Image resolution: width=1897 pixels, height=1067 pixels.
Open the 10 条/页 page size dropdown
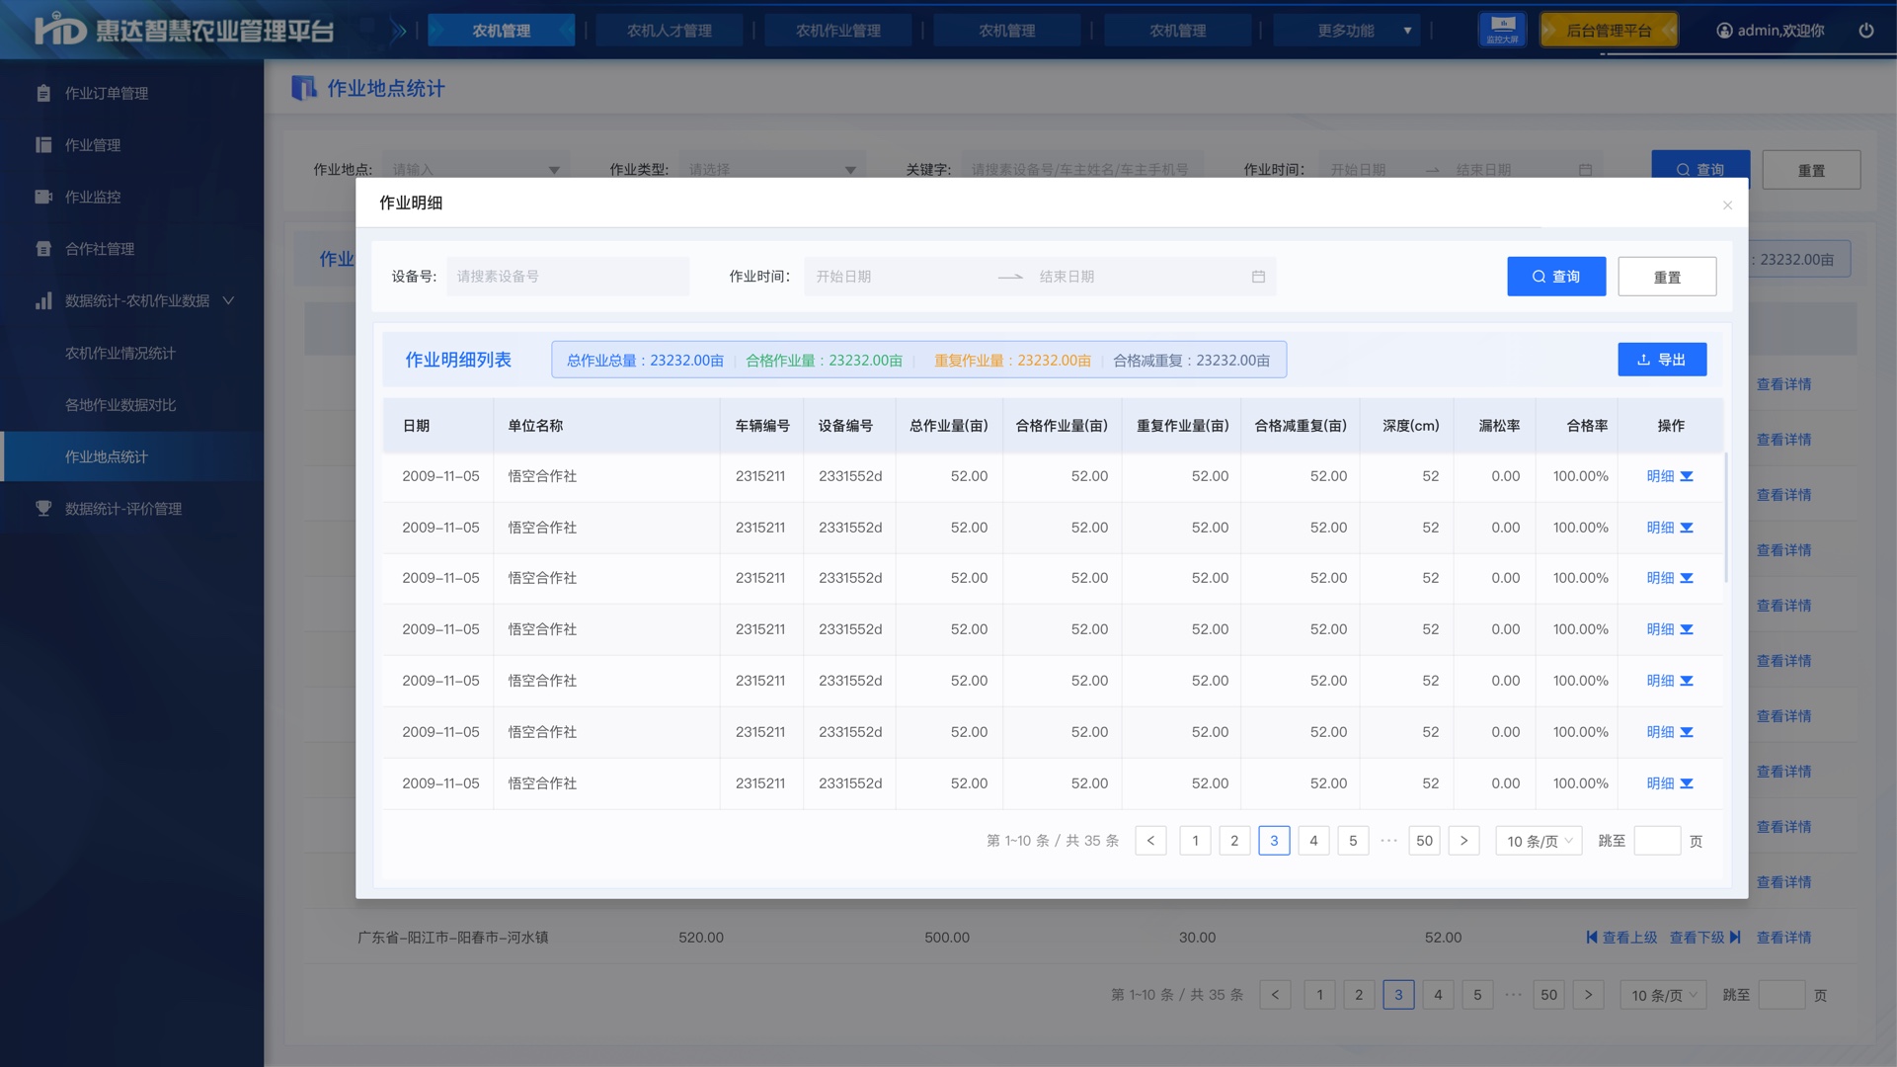pos(1539,841)
